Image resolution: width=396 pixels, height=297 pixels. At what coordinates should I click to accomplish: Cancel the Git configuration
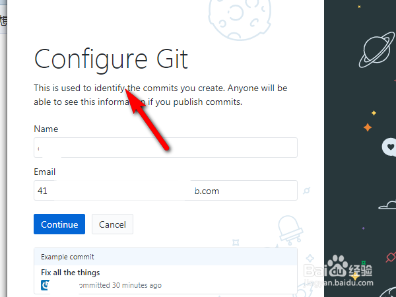tap(112, 224)
